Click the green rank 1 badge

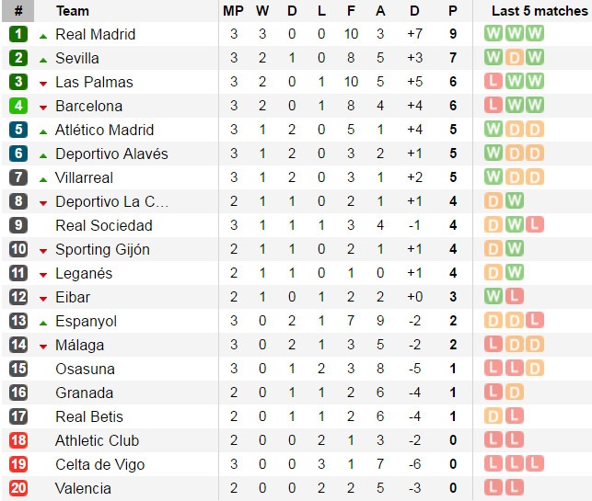pos(18,34)
